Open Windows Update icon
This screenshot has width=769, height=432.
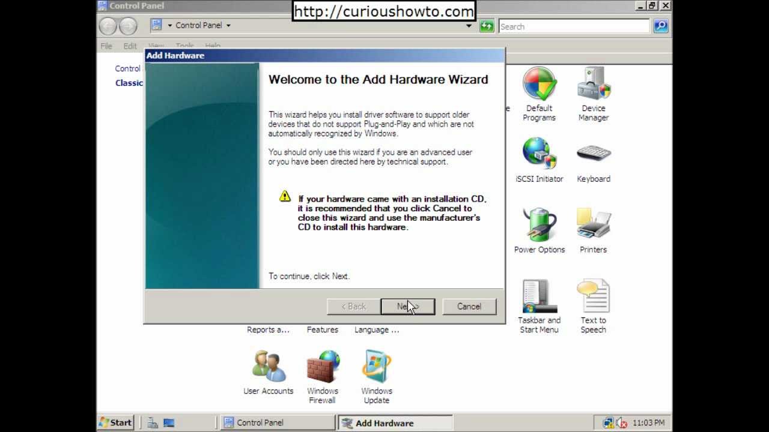point(377,367)
